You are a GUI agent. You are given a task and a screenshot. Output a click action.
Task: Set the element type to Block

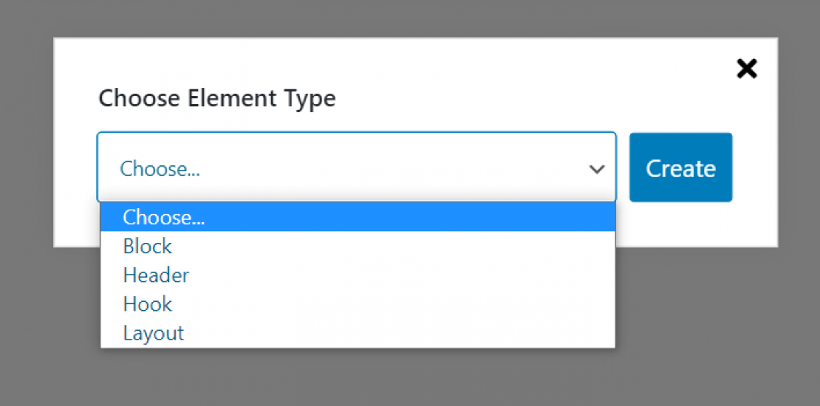click(x=148, y=246)
